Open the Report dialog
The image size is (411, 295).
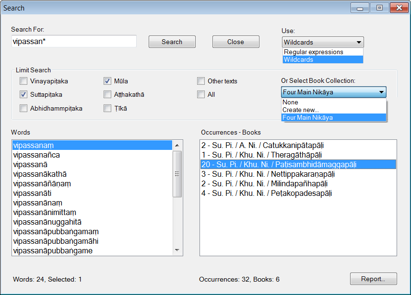click(x=373, y=279)
